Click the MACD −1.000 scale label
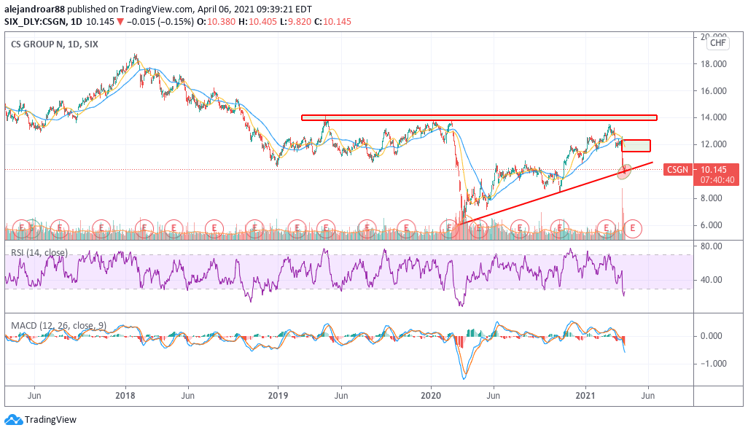748x433 pixels. point(713,363)
